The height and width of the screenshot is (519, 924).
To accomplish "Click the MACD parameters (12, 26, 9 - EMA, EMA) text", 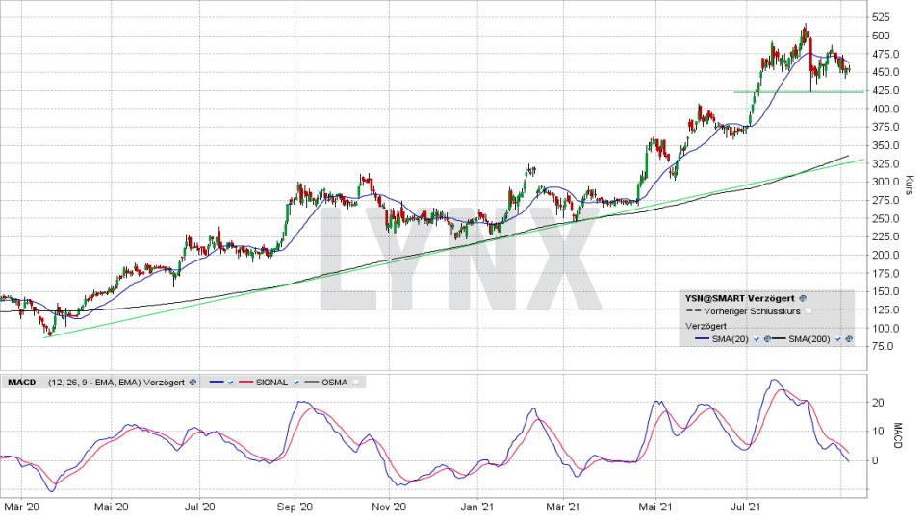I will (x=91, y=382).
